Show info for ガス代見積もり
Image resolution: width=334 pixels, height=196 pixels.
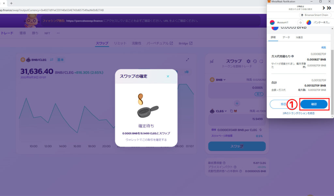(x=293, y=56)
